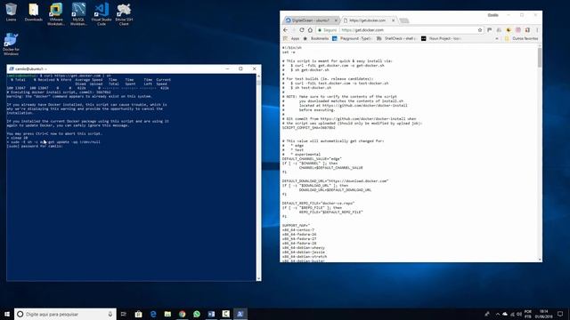The height and width of the screenshot is (320, 570).
Task: Click the DEFAULT_DOWNLOAD_URL line in script
Action: 335,181
